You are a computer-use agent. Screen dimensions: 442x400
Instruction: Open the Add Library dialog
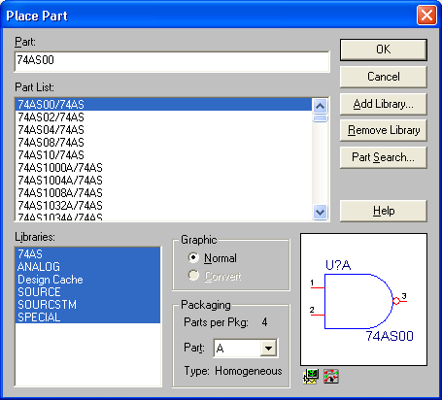click(x=384, y=104)
